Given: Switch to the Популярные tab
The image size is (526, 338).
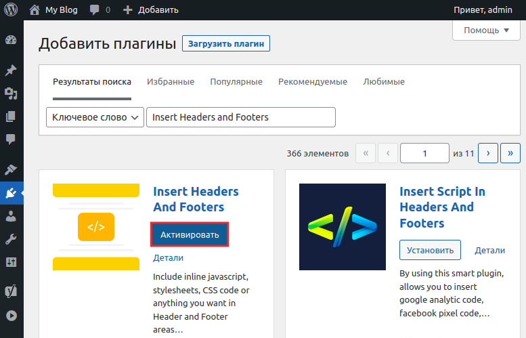Looking at the screenshot, I should (x=236, y=81).
